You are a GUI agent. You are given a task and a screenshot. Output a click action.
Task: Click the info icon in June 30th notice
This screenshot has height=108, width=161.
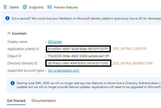[12, 83]
